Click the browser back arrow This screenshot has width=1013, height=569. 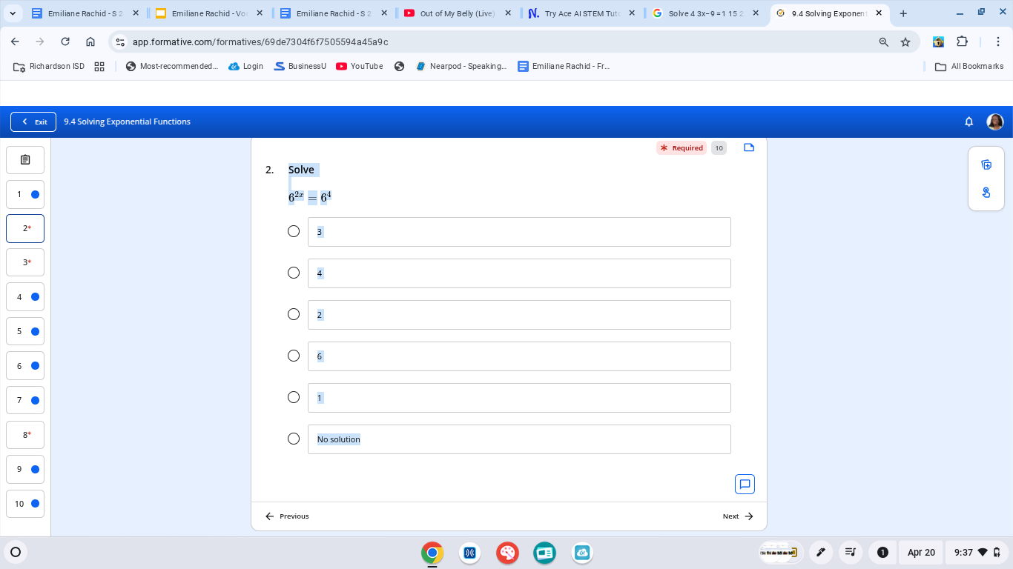pyautogui.click(x=15, y=41)
